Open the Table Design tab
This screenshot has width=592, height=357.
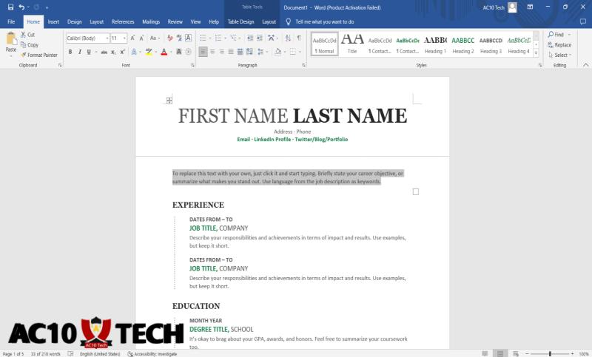click(x=240, y=22)
